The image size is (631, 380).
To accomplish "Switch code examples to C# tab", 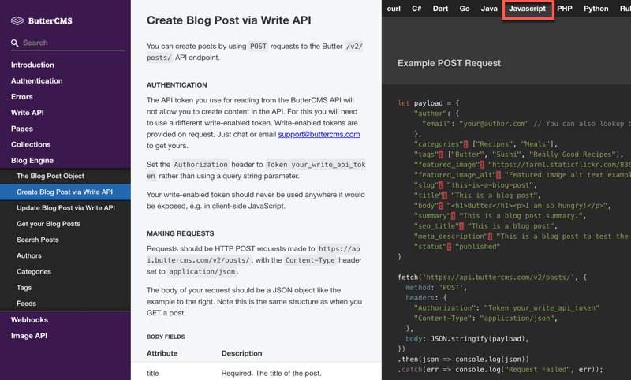I will pyautogui.click(x=416, y=9).
